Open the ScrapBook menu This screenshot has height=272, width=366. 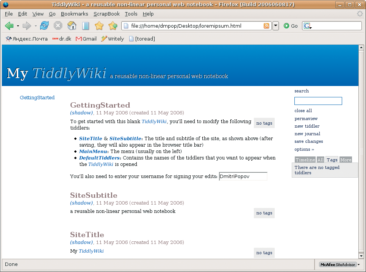(x=106, y=14)
